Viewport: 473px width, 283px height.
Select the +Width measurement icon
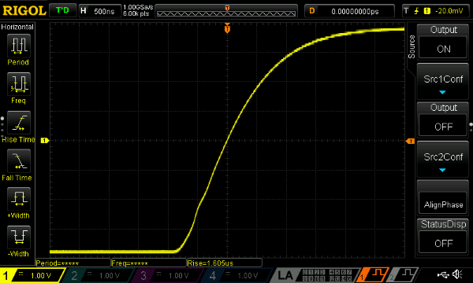(19, 199)
